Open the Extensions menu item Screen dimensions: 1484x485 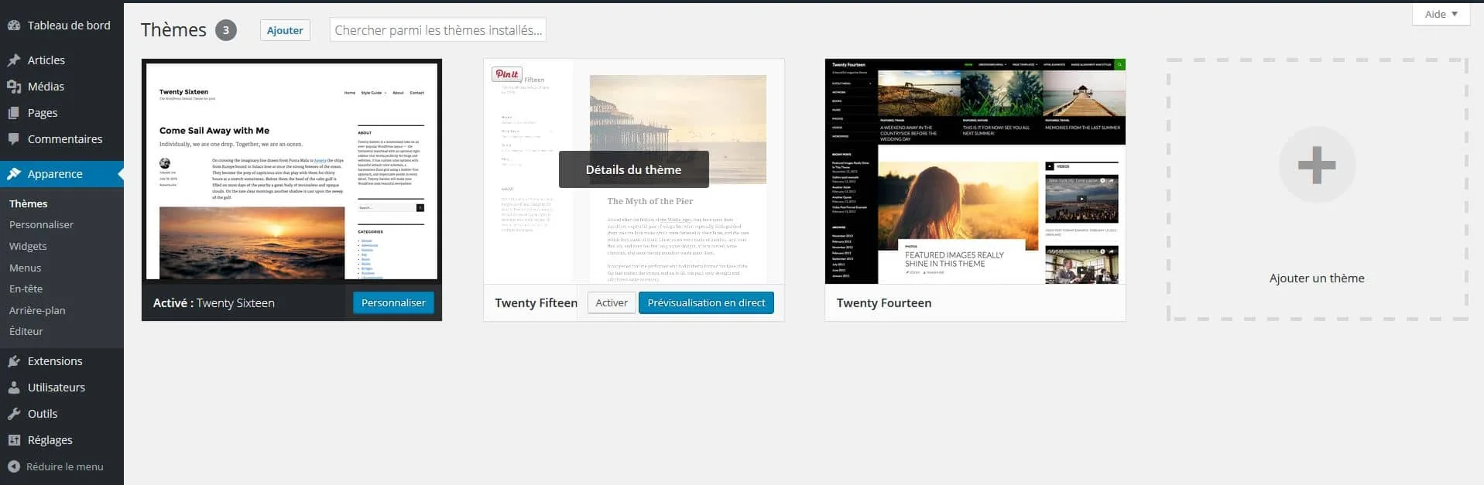pyautogui.click(x=62, y=361)
